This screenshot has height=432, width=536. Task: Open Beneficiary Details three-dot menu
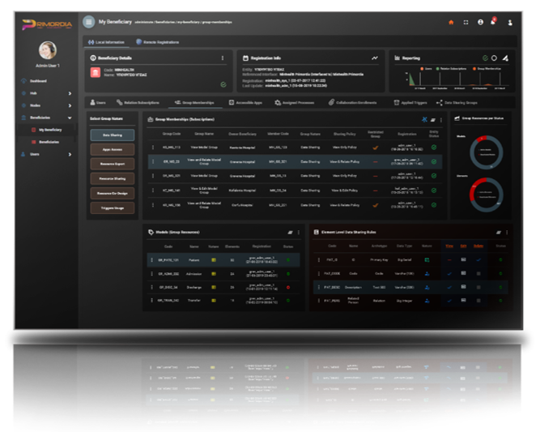tap(223, 58)
